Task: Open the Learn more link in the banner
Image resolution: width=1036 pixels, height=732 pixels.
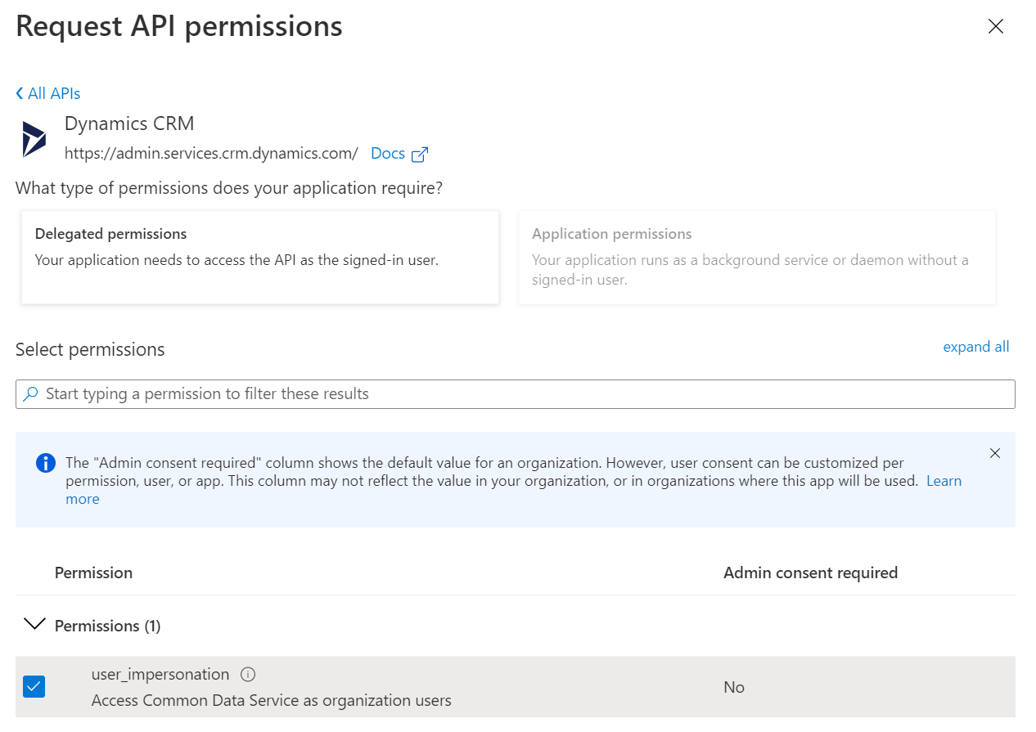Action: click(x=943, y=481)
